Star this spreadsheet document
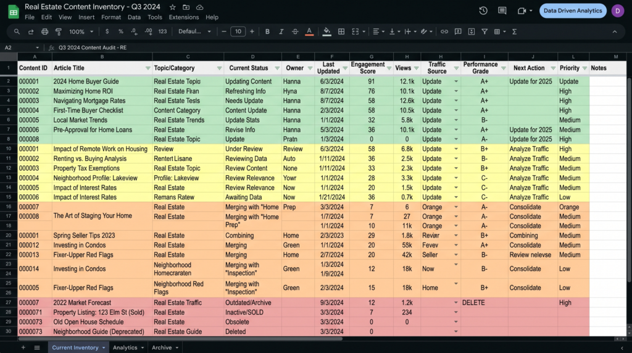 click(x=173, y=7)
